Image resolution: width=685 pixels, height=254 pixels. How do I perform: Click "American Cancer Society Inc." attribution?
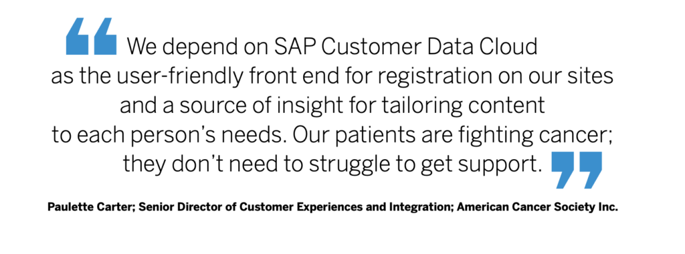click(539, 207)
